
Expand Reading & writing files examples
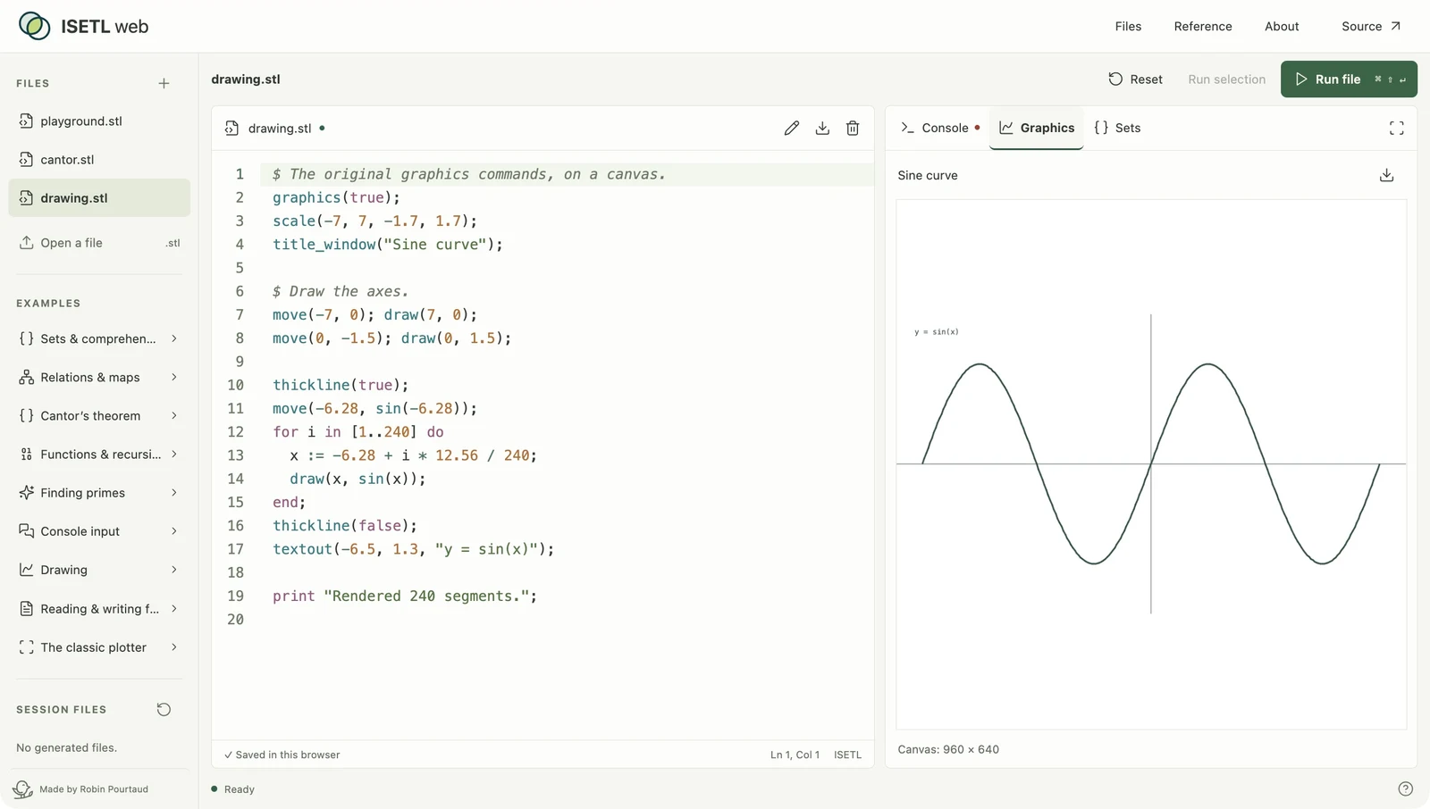(x=99, y=608)
